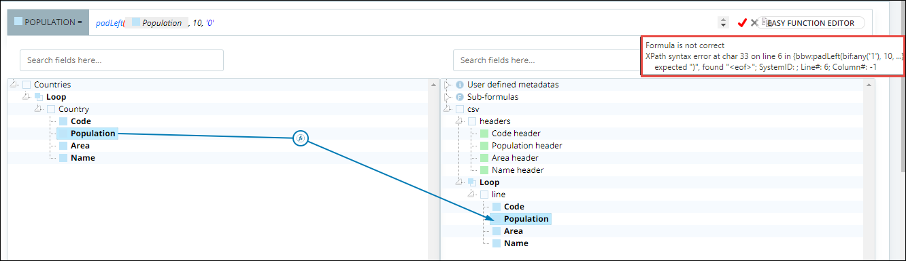906x261 pixels.
Task: Focus the left Search fields here box
Action: tap(122, 60)
